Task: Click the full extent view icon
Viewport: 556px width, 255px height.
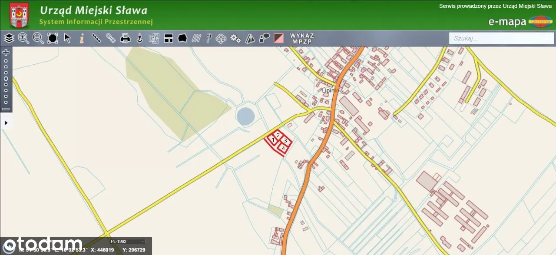Action: point(53,38)
